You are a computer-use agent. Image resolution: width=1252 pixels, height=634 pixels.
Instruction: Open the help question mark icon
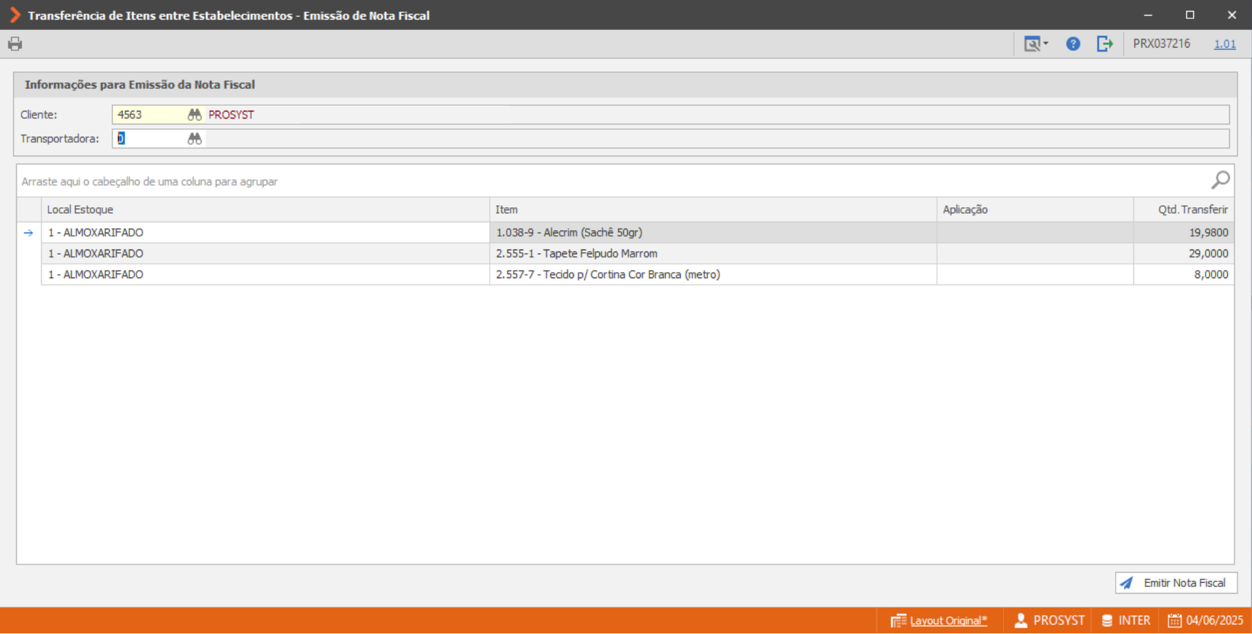tap(1073, 44)
